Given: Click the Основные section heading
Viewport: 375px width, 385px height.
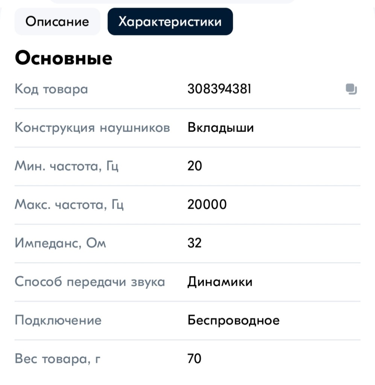Looking at the screenshot, I should pyautogui.click(x=63, y=58).
